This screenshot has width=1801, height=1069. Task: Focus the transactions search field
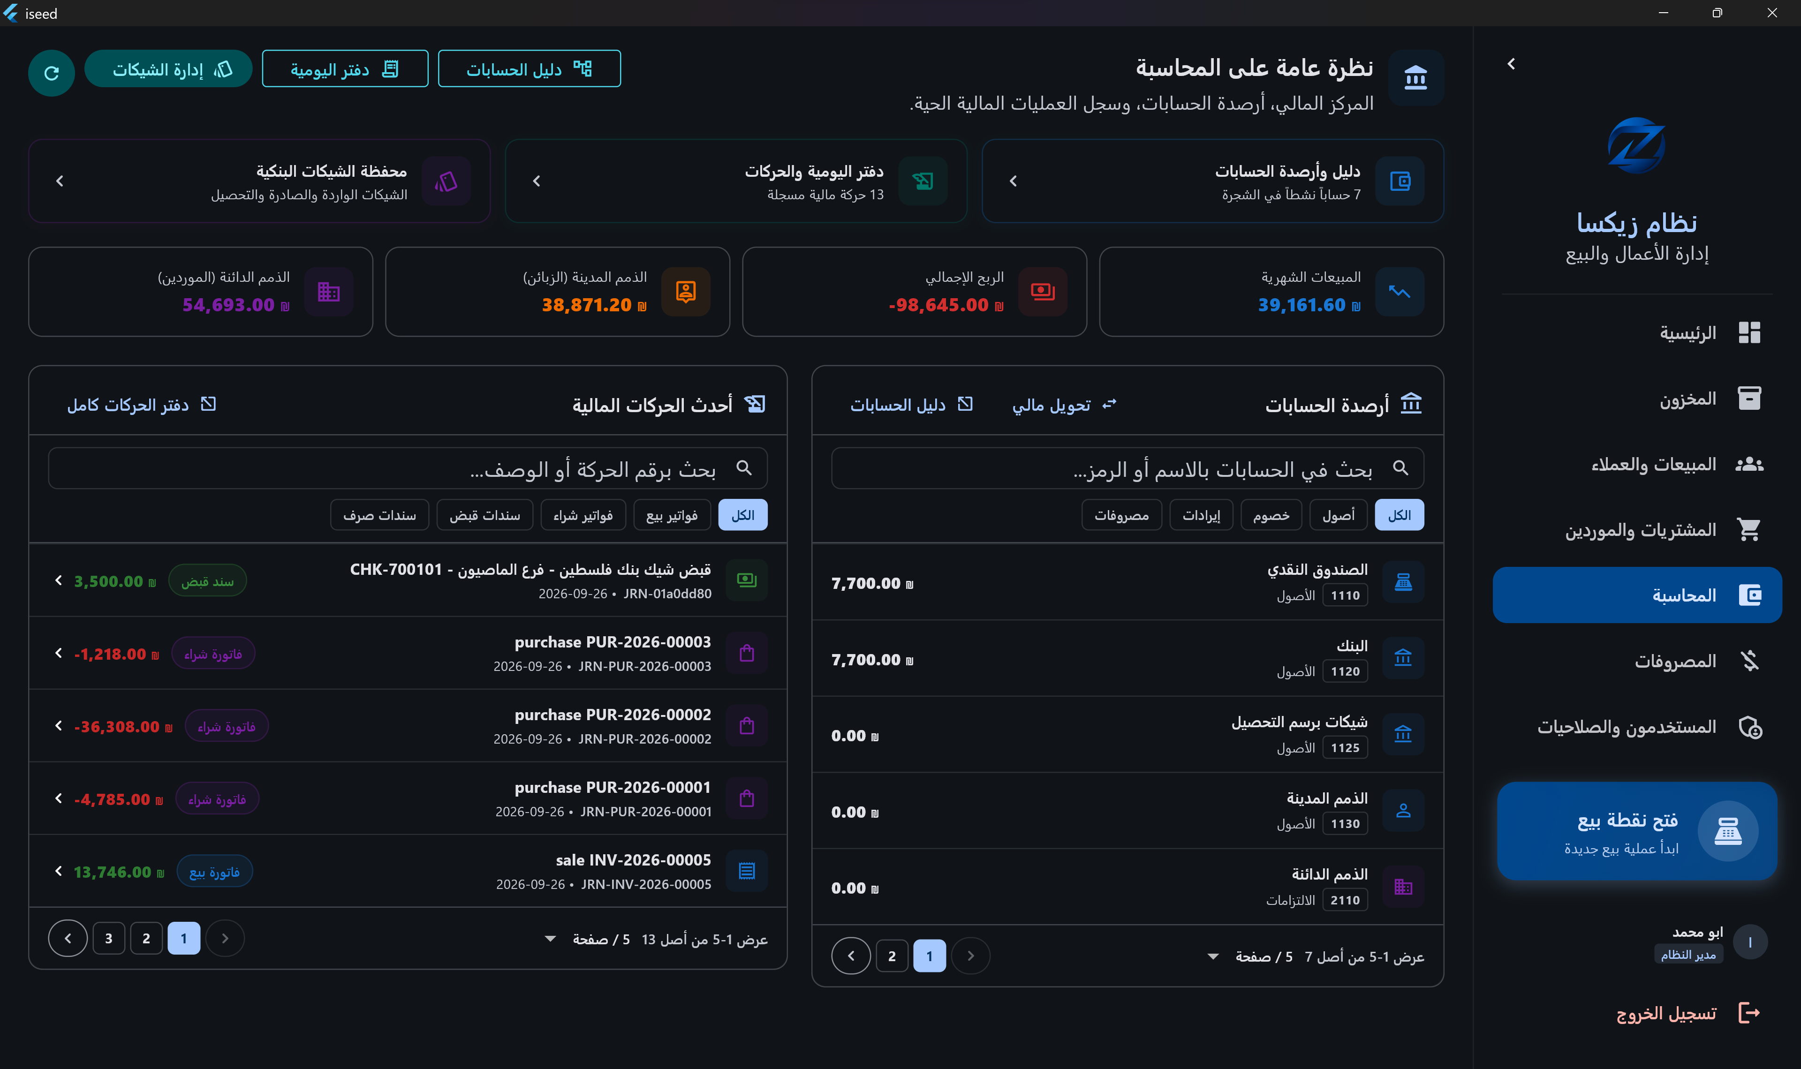408,468
